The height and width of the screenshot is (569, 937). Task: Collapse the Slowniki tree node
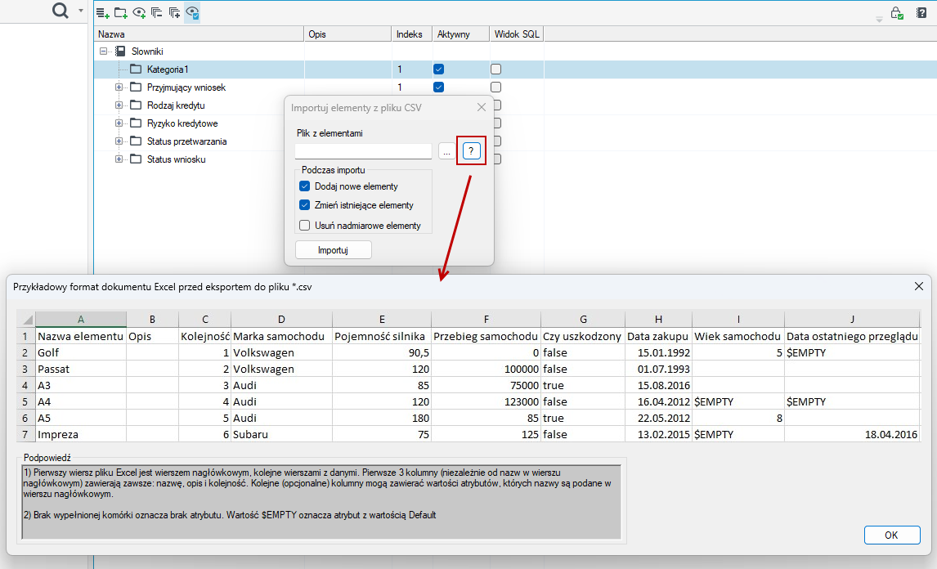[x=103, y=52]
